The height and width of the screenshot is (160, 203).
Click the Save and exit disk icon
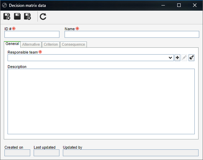27,16
